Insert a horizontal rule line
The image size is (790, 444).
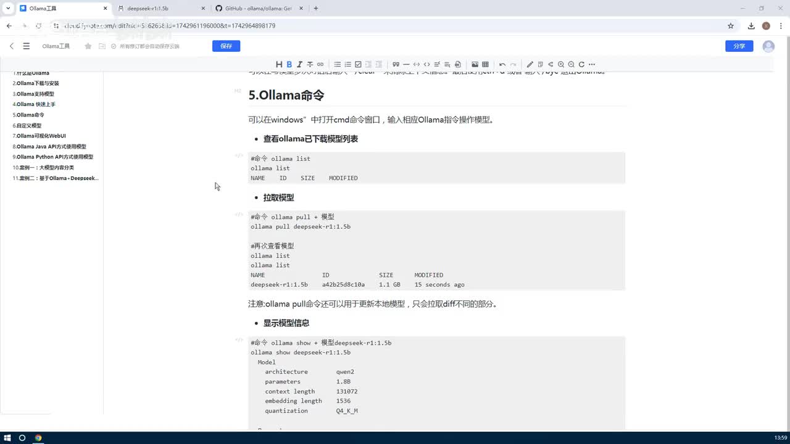click(x=406, y=64)
